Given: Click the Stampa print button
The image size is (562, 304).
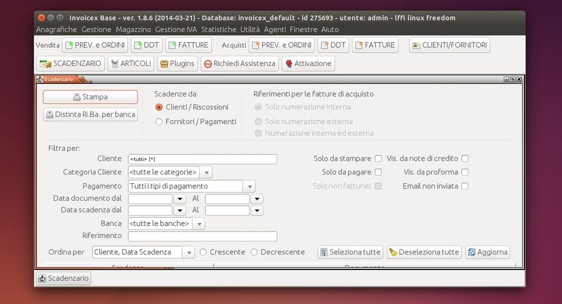Looking at the screenshot, I should click(90, 97).
